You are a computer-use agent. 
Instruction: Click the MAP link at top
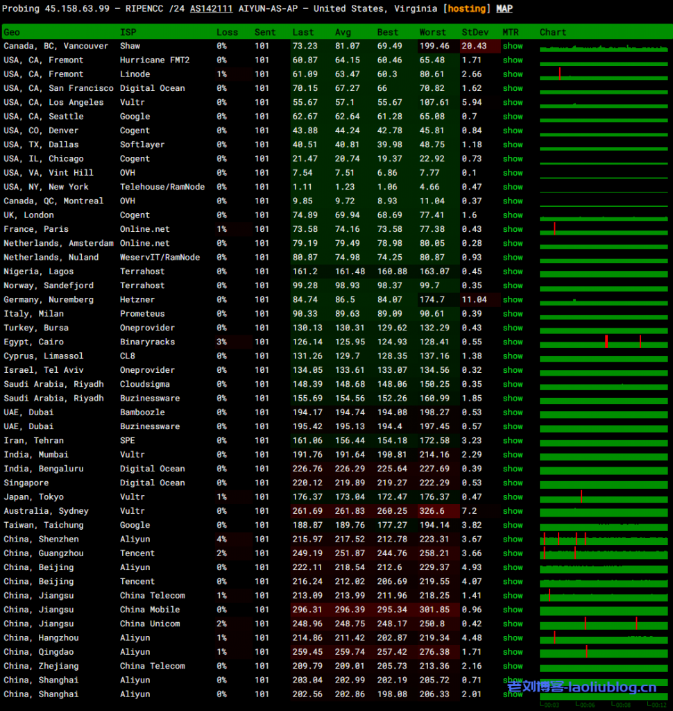point(504,8)
